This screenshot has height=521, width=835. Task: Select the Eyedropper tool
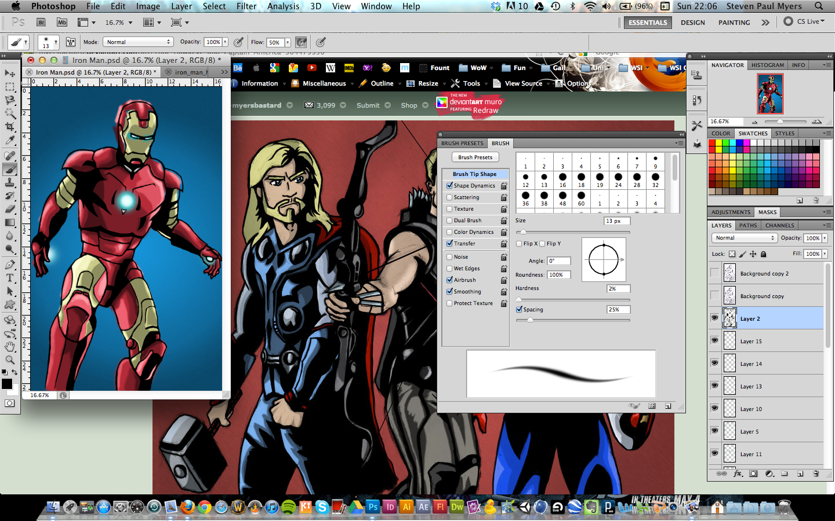(x=10, y=140)
